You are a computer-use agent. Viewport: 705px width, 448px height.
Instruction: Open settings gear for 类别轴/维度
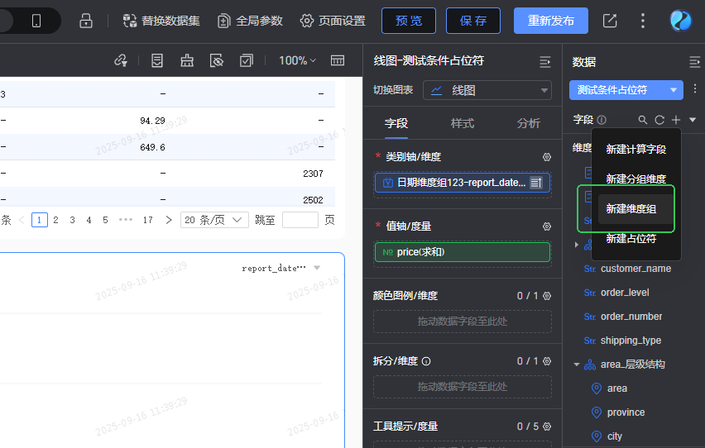tap(547, 157)
